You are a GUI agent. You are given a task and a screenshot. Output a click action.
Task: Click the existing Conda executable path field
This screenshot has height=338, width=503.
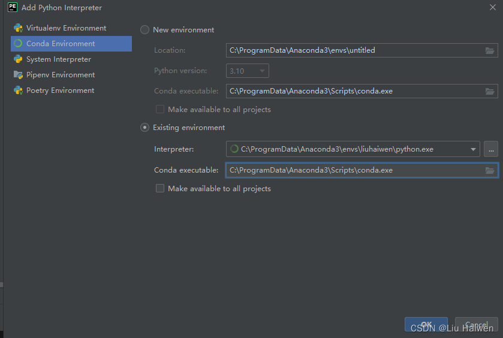(x=354, y=170)
